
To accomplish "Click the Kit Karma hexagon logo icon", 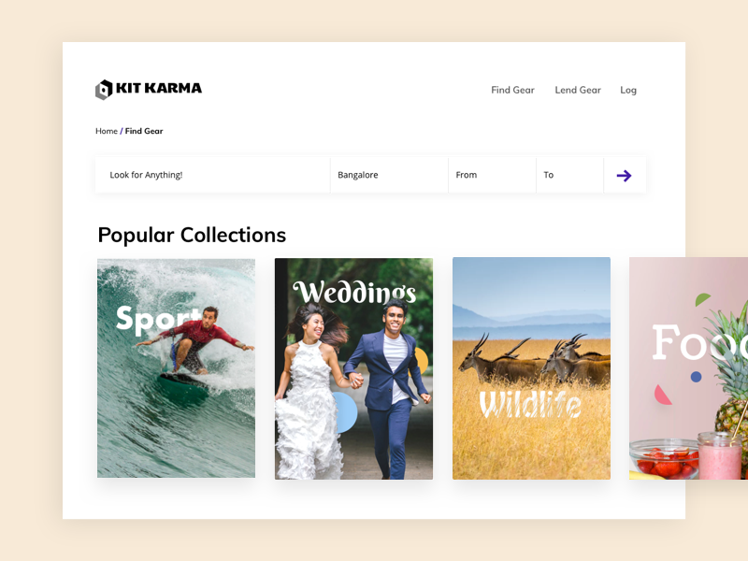I will tap(104, 89).
